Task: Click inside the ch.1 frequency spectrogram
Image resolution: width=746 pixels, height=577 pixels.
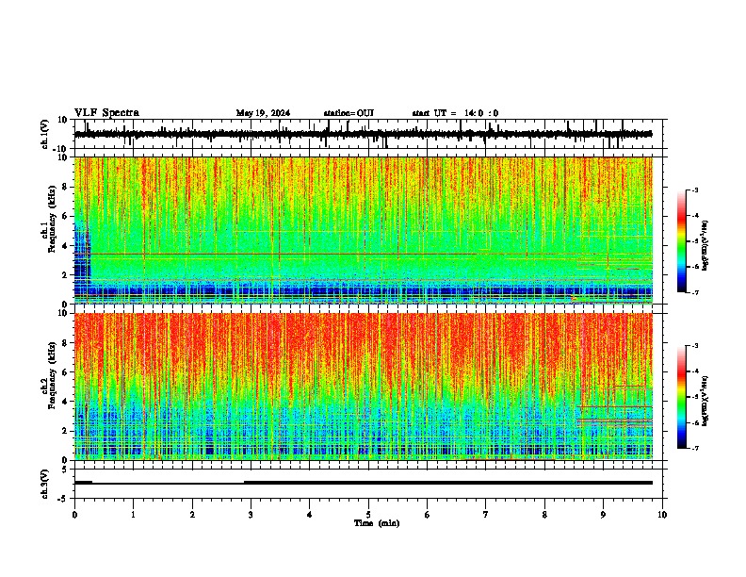Action: pos(364,230)
